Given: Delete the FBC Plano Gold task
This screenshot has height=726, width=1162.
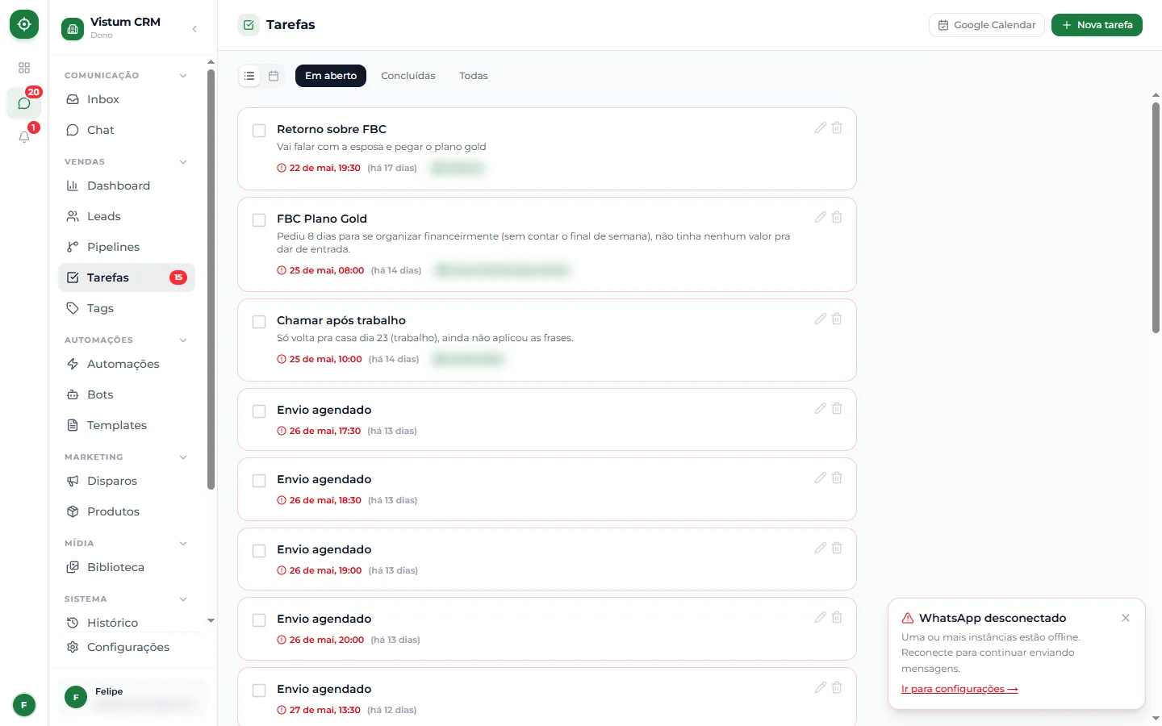Looking at the screenshot, I should (837, 217).
